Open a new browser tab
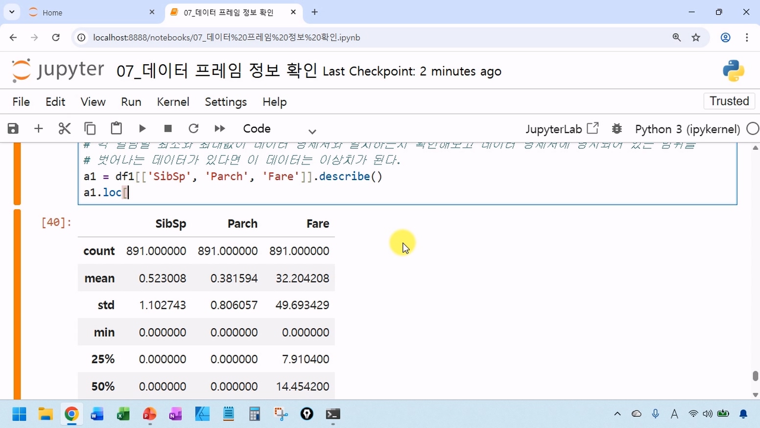760x428 pixels. [x=314, y=12]
